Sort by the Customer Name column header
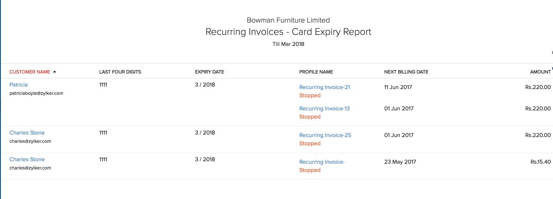This screenshot has width=553, height=199. pos(30,72)
